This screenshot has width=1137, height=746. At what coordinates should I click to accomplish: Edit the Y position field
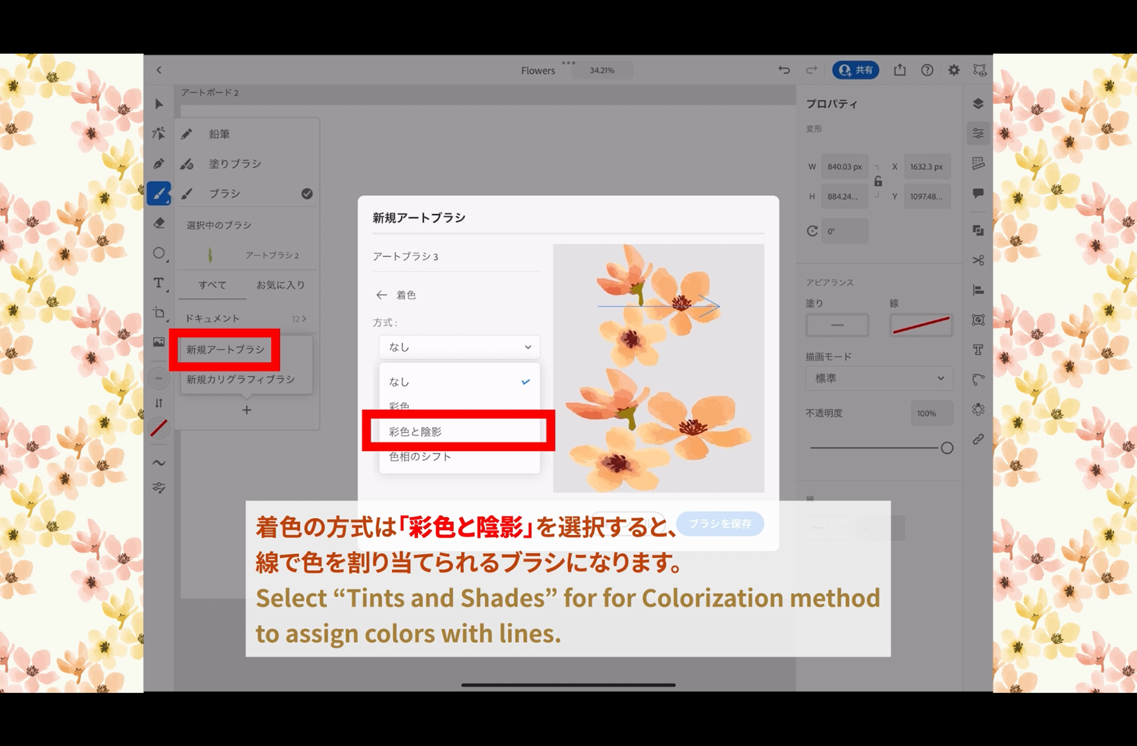coord(927,196)
